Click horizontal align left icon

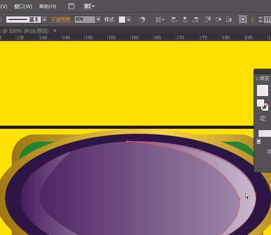point(174,19)
